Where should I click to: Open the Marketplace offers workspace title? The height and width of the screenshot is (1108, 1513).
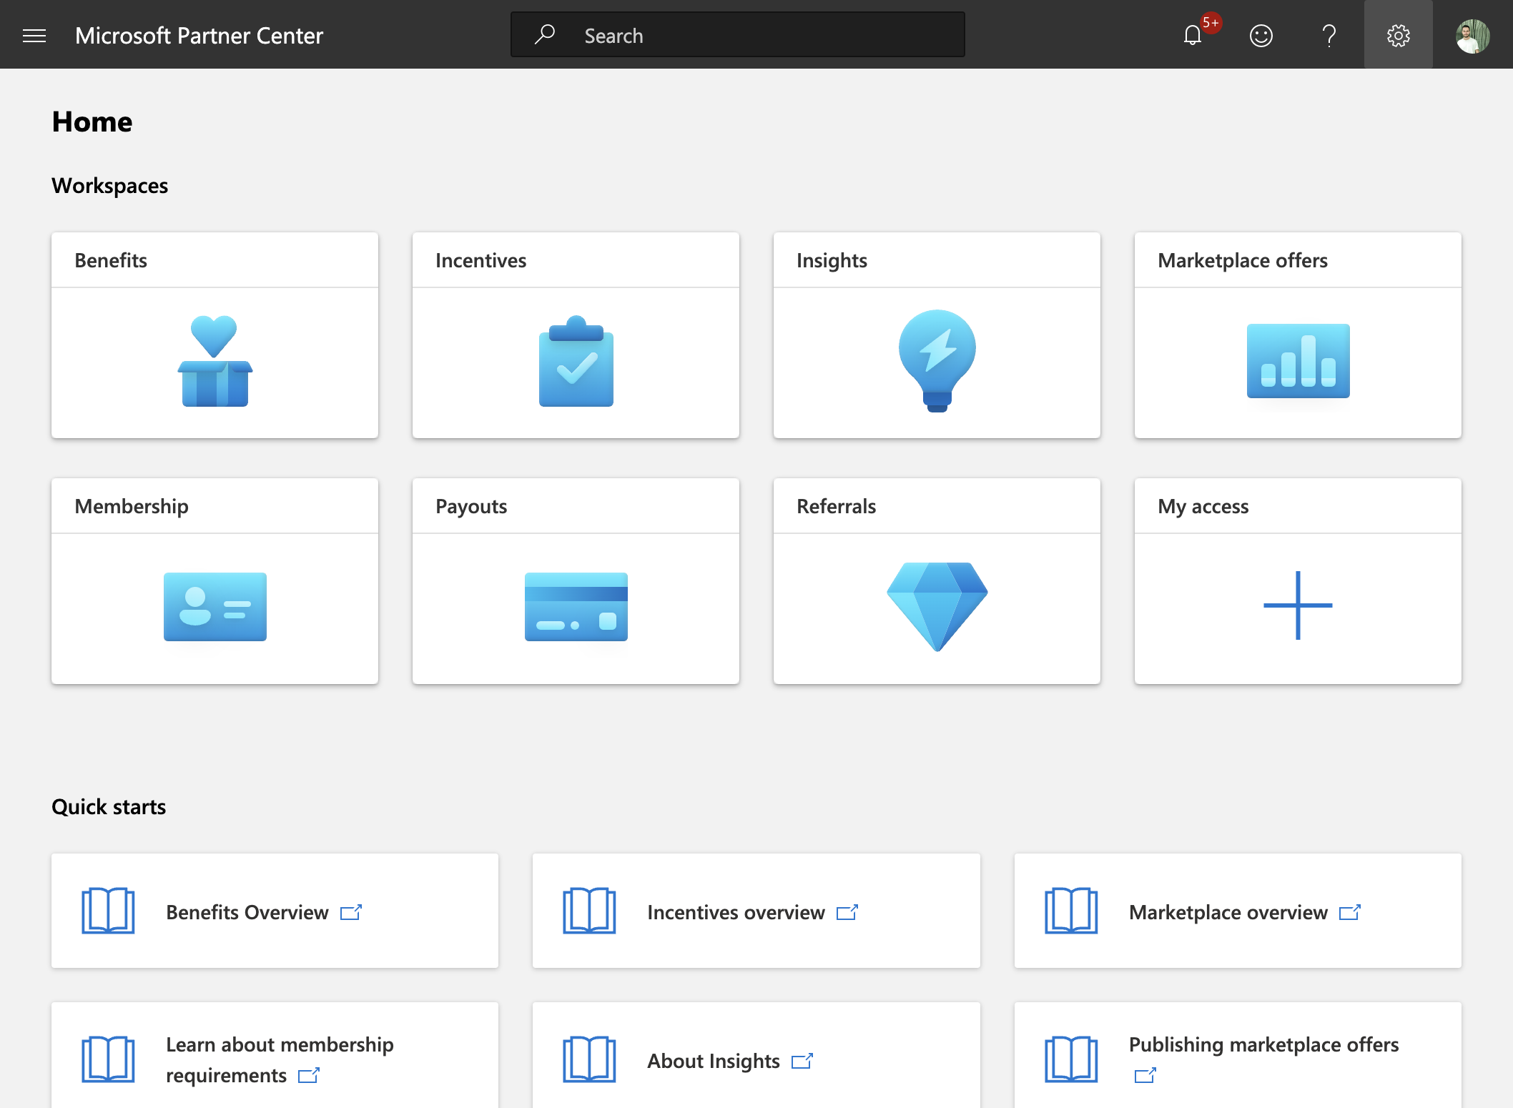pos(1243,260)
